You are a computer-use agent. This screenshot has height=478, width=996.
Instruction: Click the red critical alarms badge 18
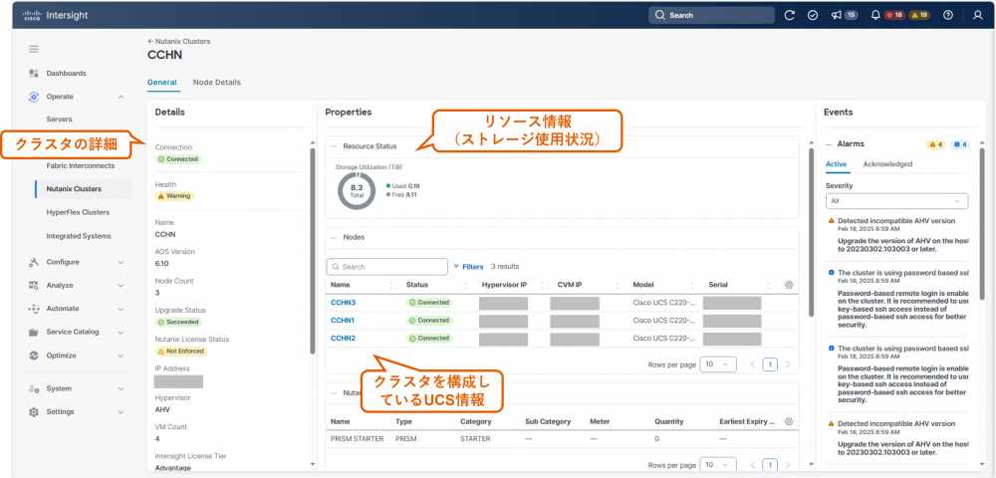(x=894, y=15)
